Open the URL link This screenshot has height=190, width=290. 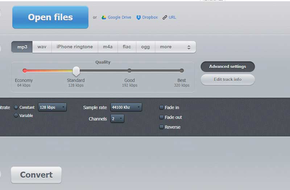[173, 17]
